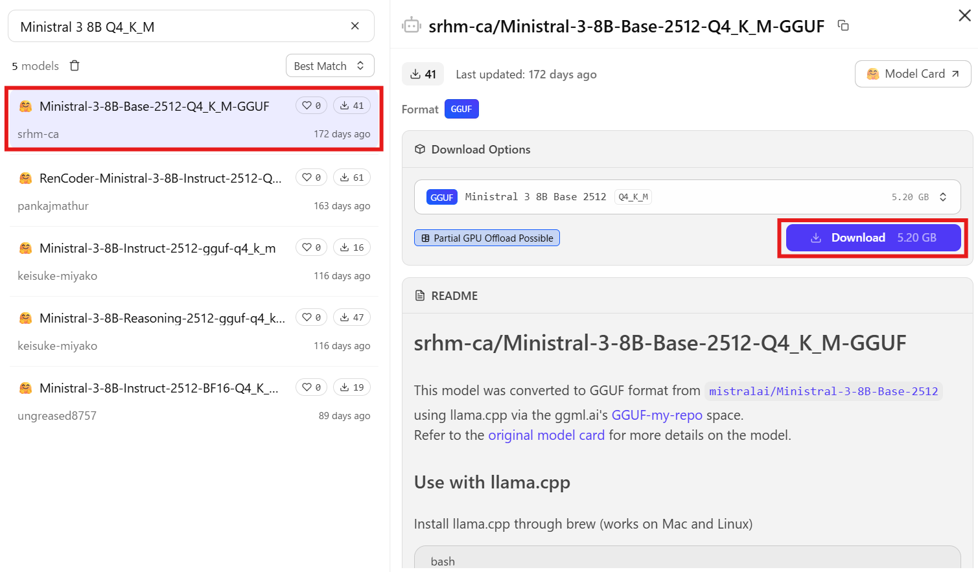Click the emoji icon beside Ministral-3-8B-Reasoning
This screenshot has width=978, height=572.
(25, 318)
